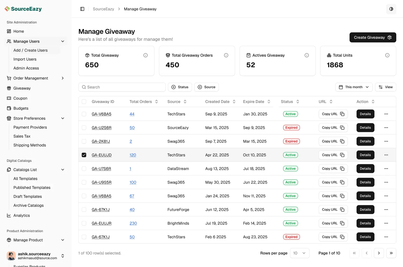Screen dimensions: 403x267
Task: Open the Status filter button
Action: tap(180, 87)
